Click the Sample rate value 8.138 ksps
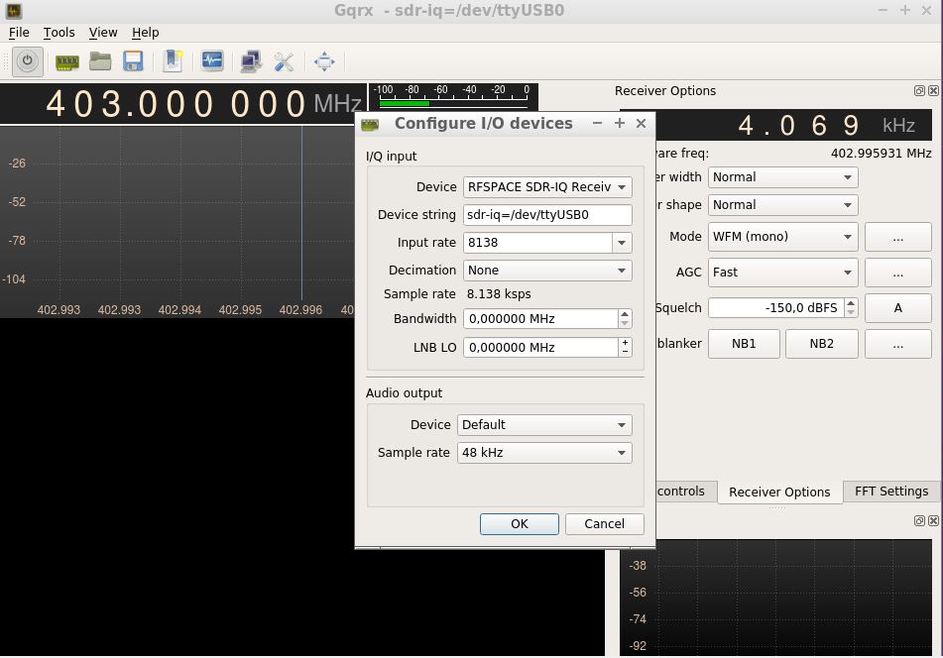This screenshot has height=658, width=943. tap(499, 294)
